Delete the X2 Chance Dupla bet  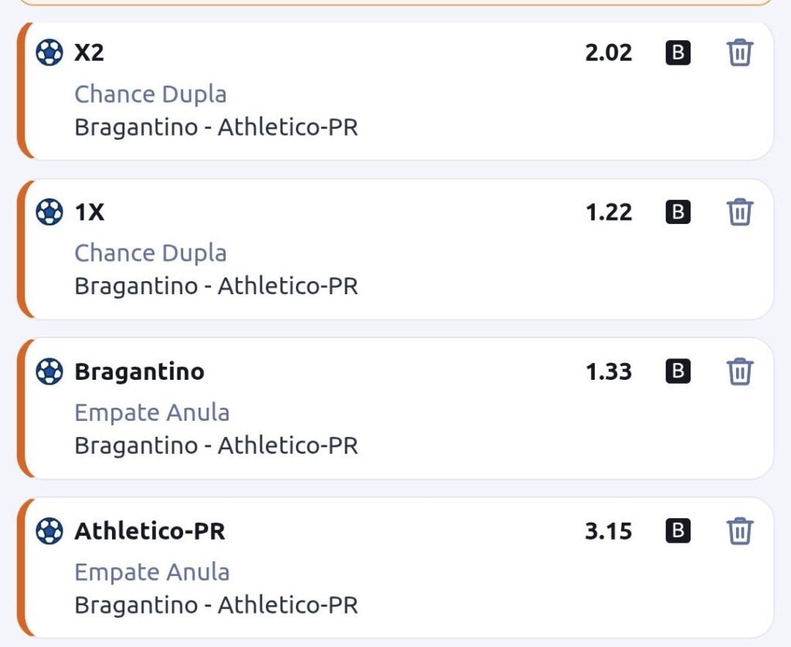pyautogui.click(x=739, y=53)
